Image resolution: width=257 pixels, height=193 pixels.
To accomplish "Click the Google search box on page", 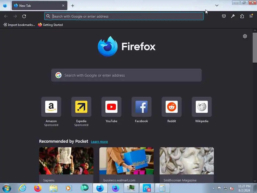I will tap(126, 75).
